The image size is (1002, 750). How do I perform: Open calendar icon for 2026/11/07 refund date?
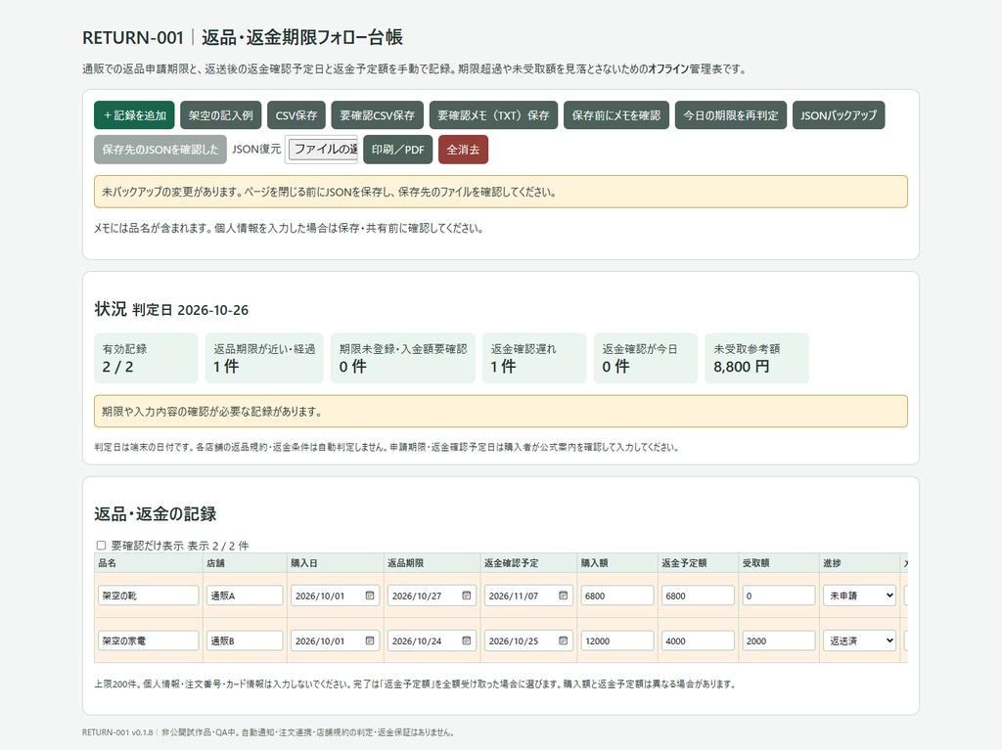(563, 596)
